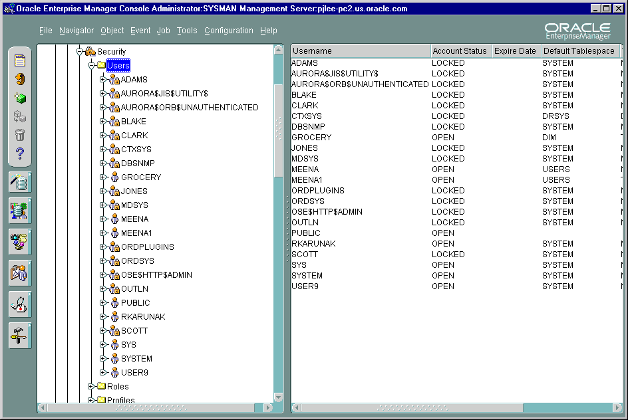
Task: Open the Help menu
Action: point(268,31)
